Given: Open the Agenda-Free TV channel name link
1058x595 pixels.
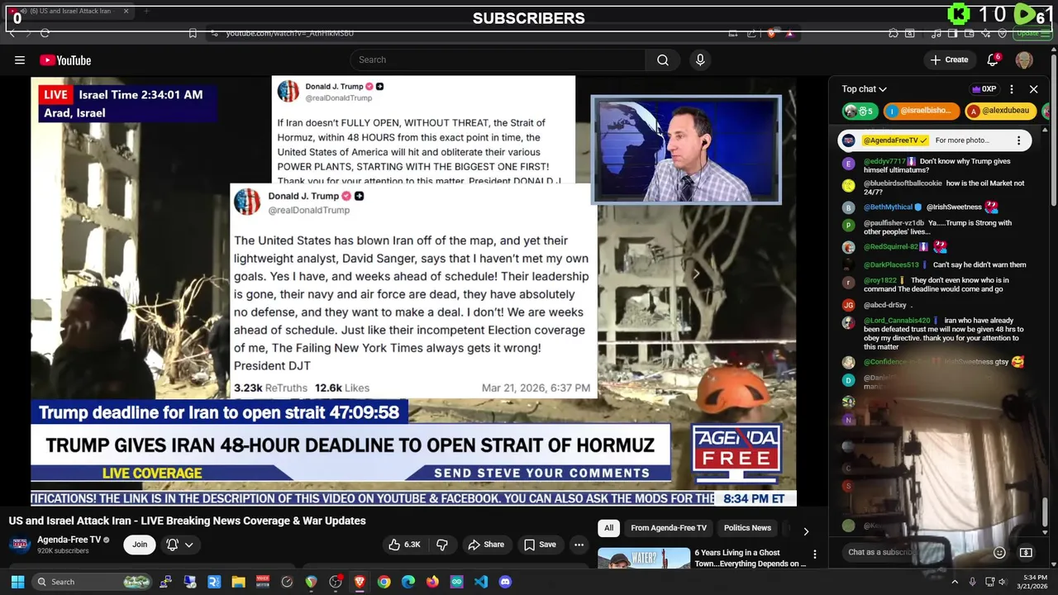Looking at the screenshot, I should click(69, 540).
